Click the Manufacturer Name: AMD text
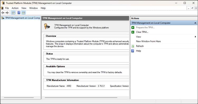Image resolution: width=198 pixels, height=104 pixels. [59, 86]
